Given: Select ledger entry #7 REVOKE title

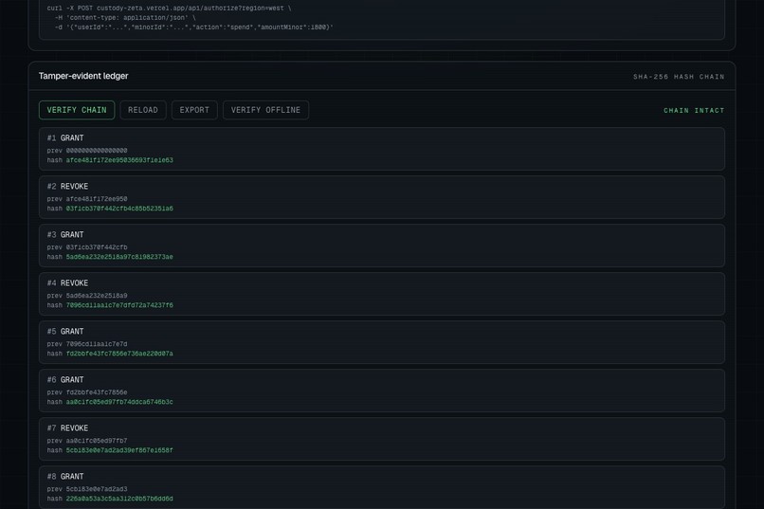Looking at the screenshot, I should coord(67,427).
